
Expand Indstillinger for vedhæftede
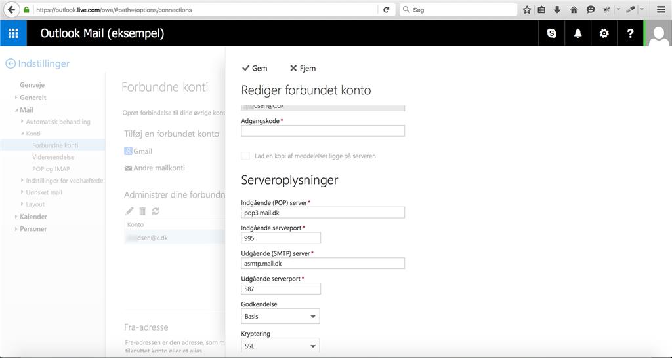click(22, 180)
